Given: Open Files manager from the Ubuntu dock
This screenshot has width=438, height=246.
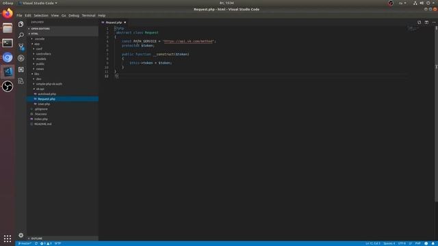Looking at the screenshot, I should coord(8,28).
